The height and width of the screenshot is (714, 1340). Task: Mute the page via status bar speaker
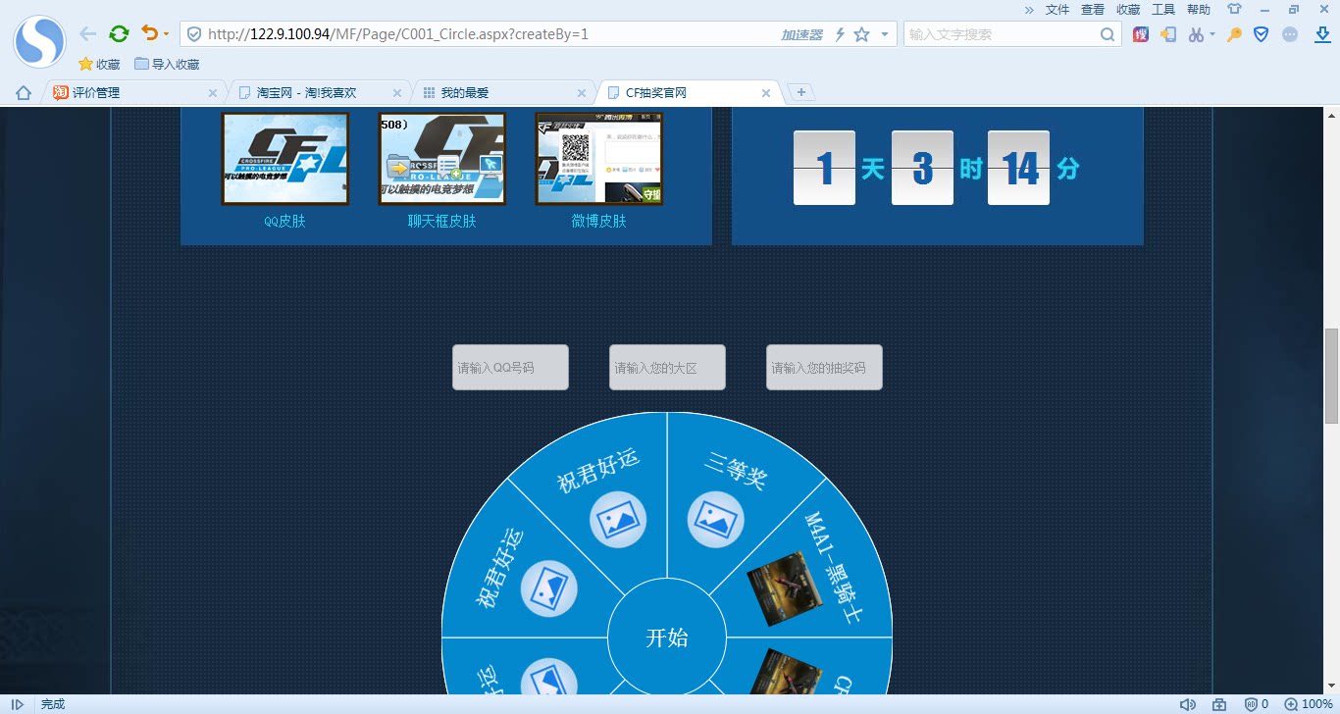pyautogui.click(x=1186, y=704)
